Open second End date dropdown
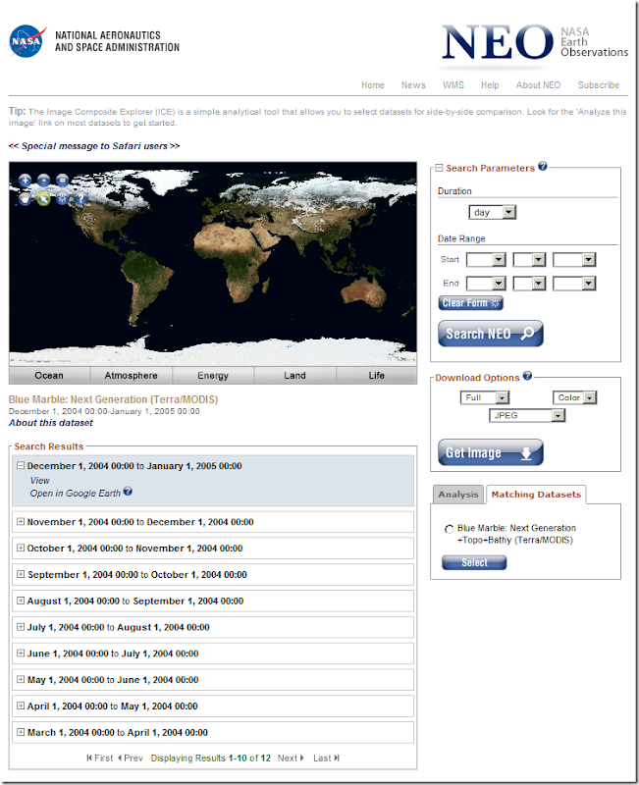 tap(529, 284)
